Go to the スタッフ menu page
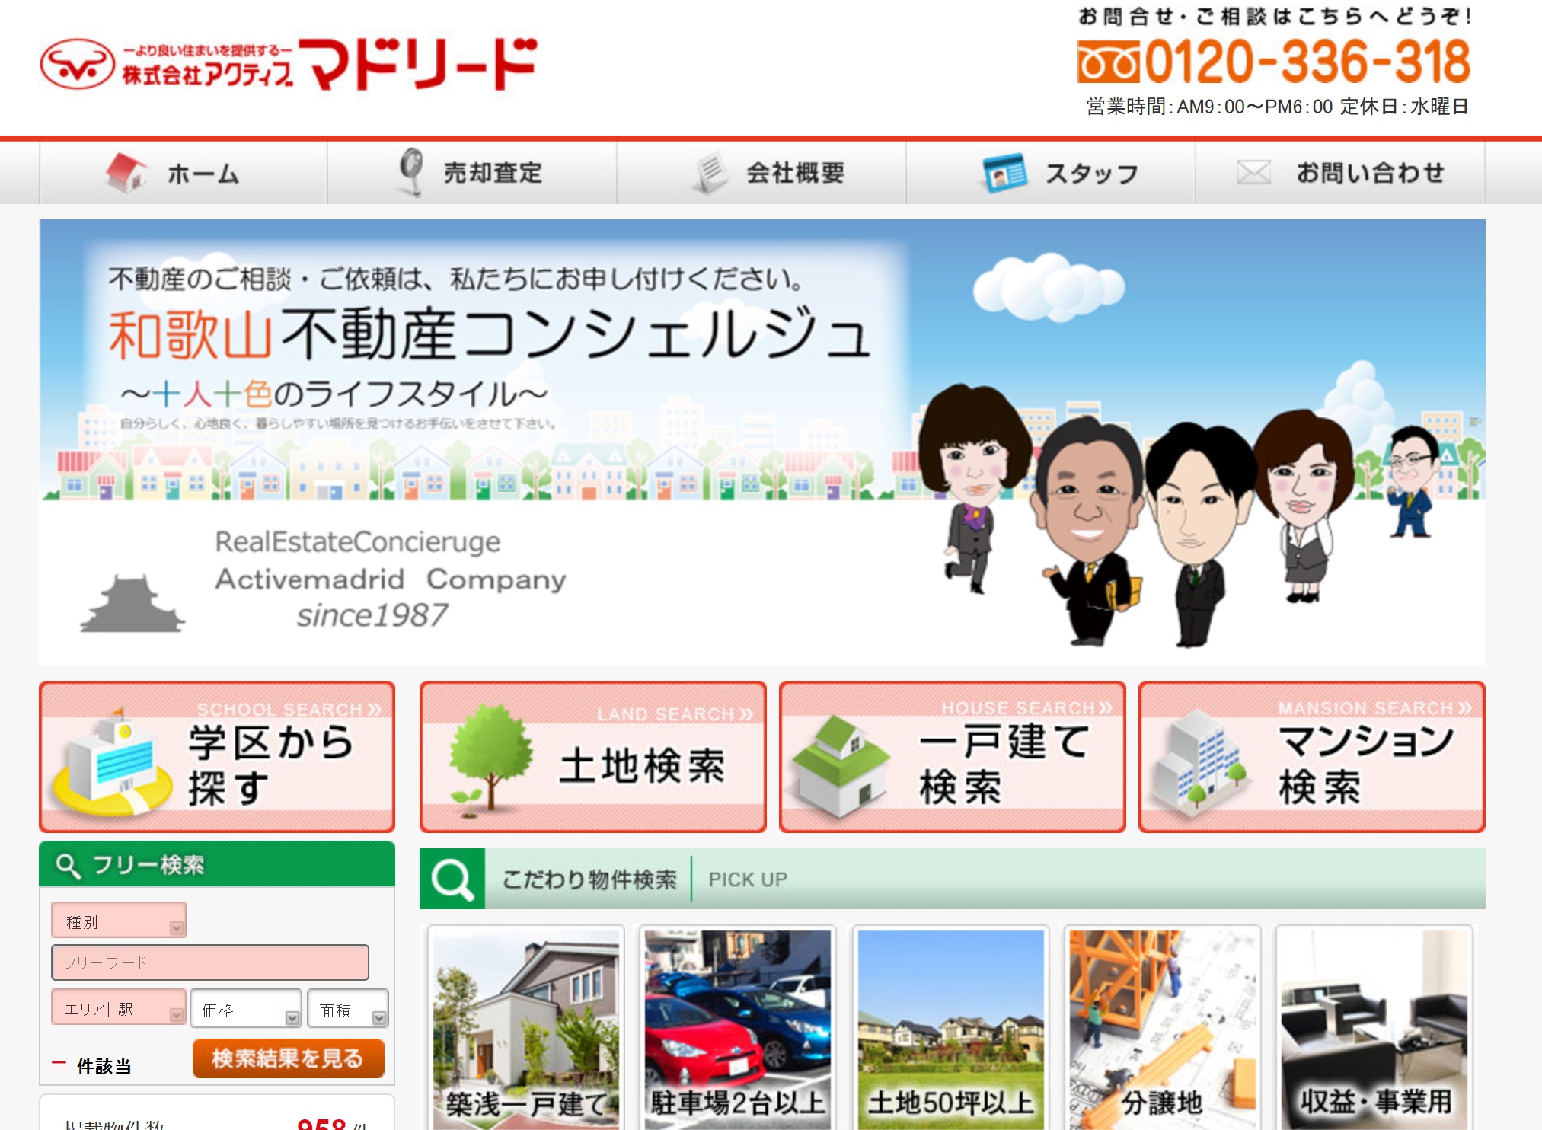 click(1091, 173)
